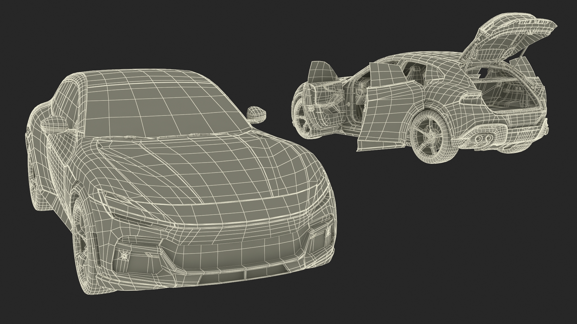Select the front car's right side mirror

256,114
